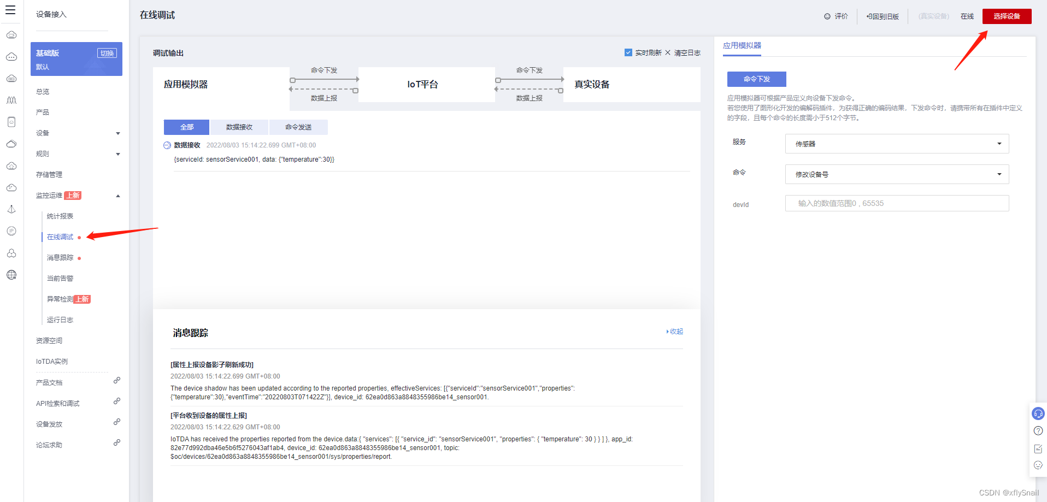This screenshot has width=1047, height=502.
Task: Select the 命令发送 log filter tab
Action: click(x=298, y=127)
